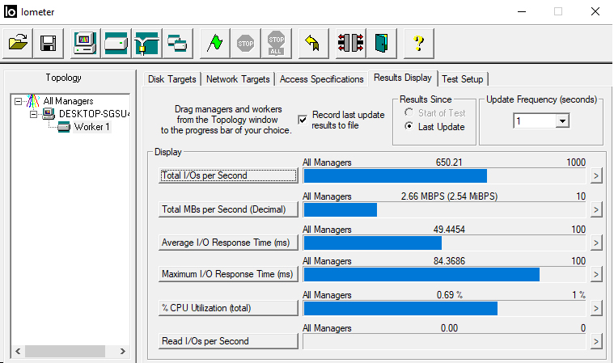Switch to Network Targets tab
Image resolution: width=614 pixels, height=363 pixels.
tap(238, 79)
